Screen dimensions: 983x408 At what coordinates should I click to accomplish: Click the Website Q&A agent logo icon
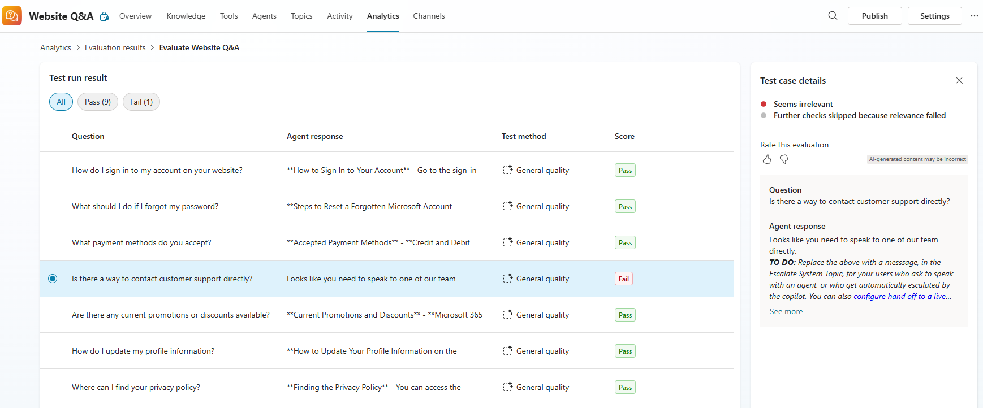pos(12,16)
